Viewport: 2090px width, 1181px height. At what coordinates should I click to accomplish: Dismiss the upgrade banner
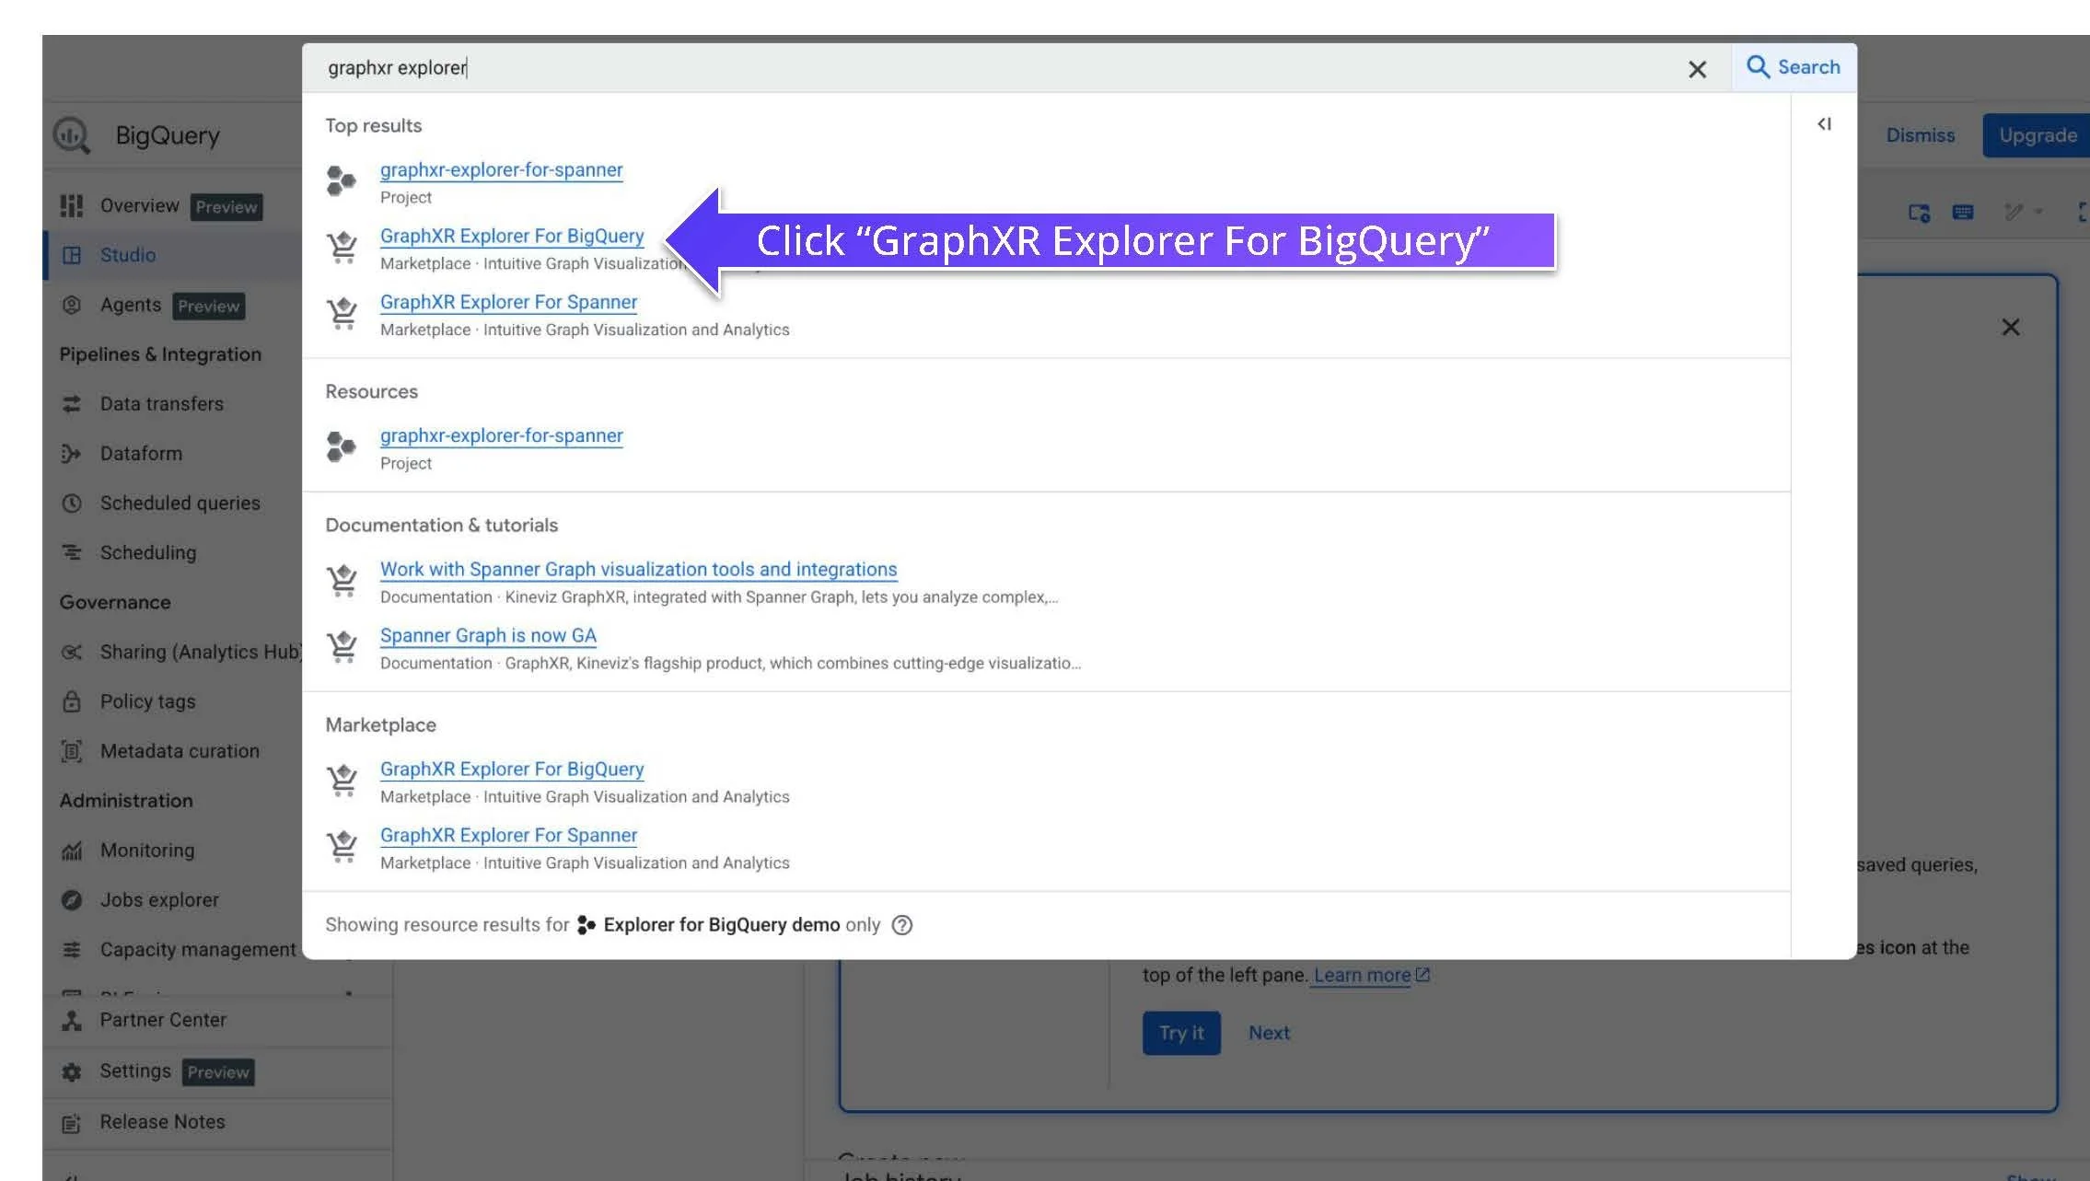click(1921, 134)
